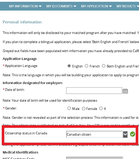139x159 pixels.
Task: Click the green validation checkmark icon
Action: (x=132, y=134)
